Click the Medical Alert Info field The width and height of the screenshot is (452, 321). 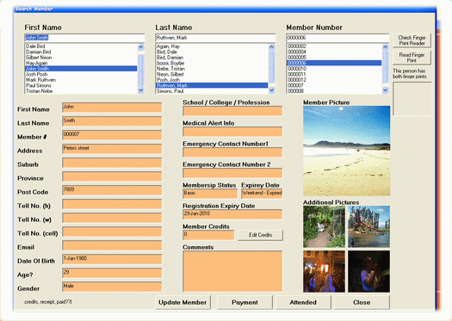click(x=232, y=132)
